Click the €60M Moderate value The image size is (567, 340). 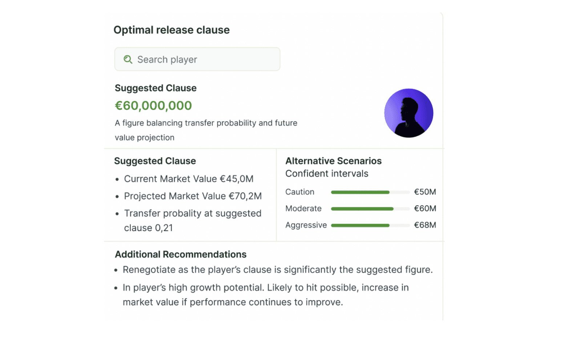click(425, 209)
